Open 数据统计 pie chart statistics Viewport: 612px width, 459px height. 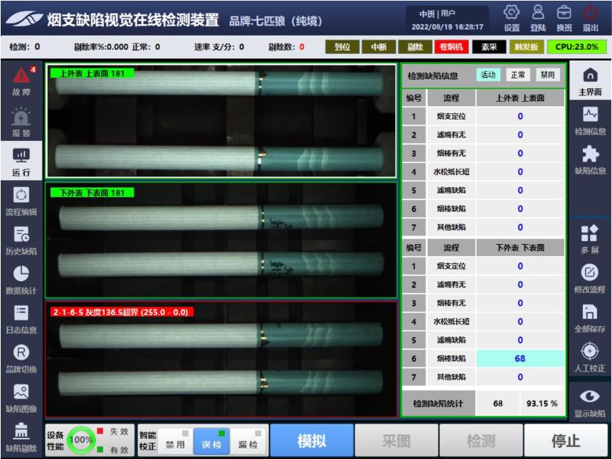[x=21, y=279]
